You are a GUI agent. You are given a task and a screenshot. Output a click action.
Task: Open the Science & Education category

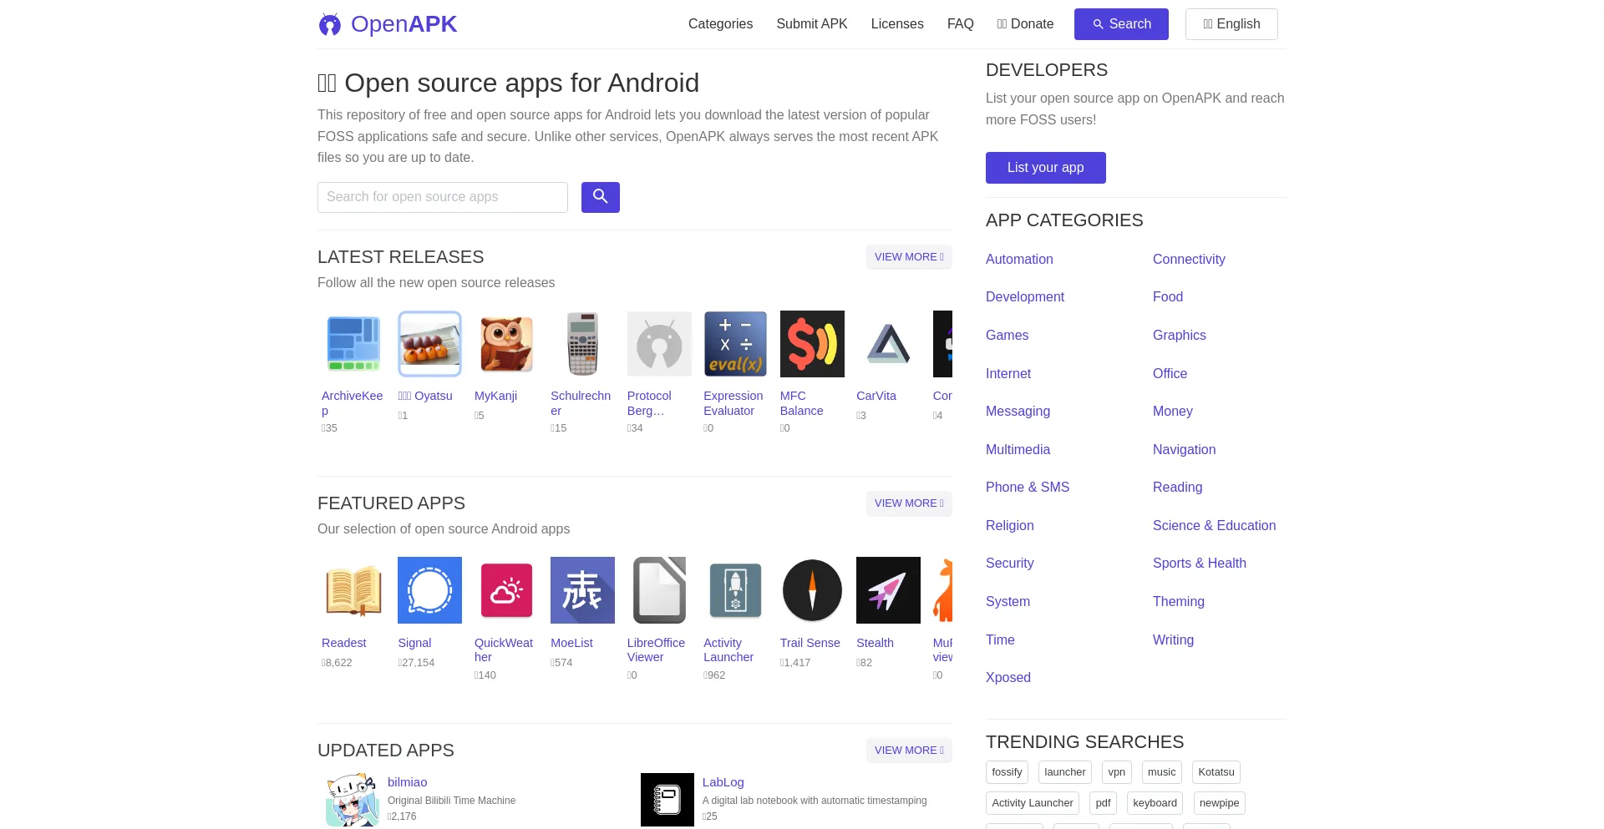[x=1214, y=525]
